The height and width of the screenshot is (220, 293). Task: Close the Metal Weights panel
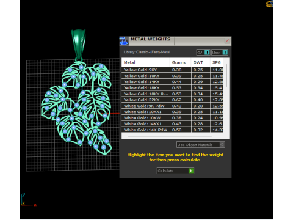pos(227,41)
